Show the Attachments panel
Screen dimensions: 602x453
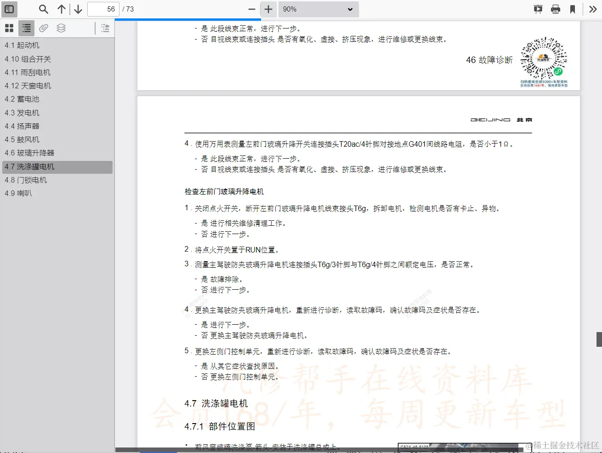44,28
